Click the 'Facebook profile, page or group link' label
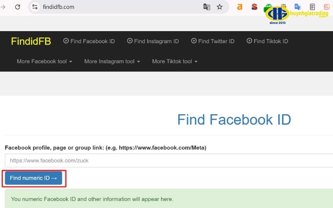Viewport: 333px width, 208px height. pyautogui.click(x=106, y=148)
